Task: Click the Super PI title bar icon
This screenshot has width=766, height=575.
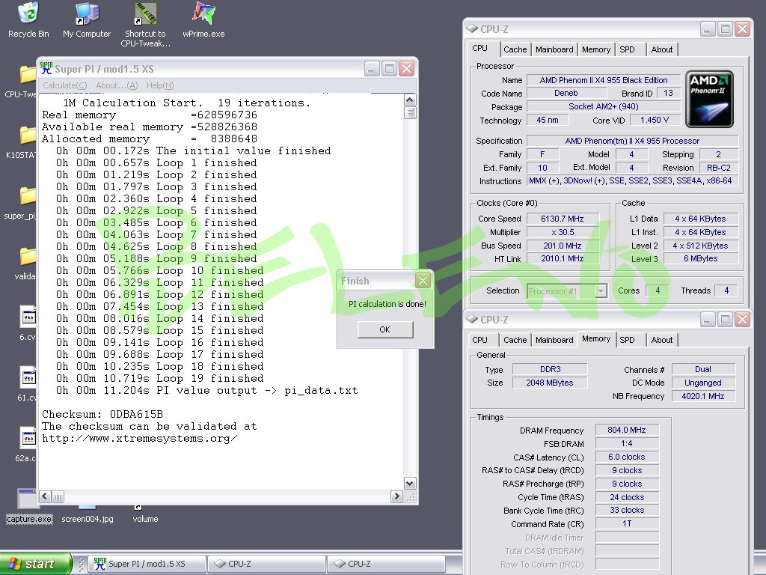Action: click(46, 68)
